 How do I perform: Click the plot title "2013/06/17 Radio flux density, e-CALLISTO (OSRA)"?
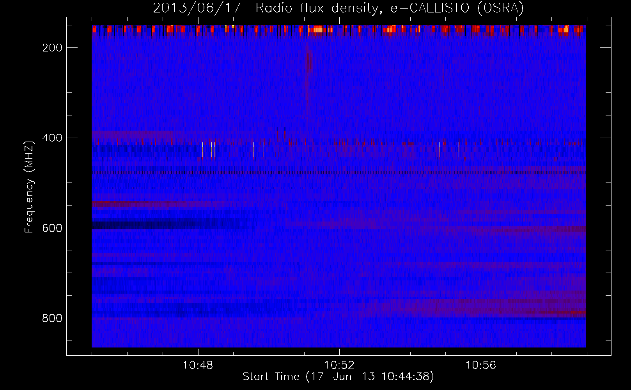[x=338, y=8]
